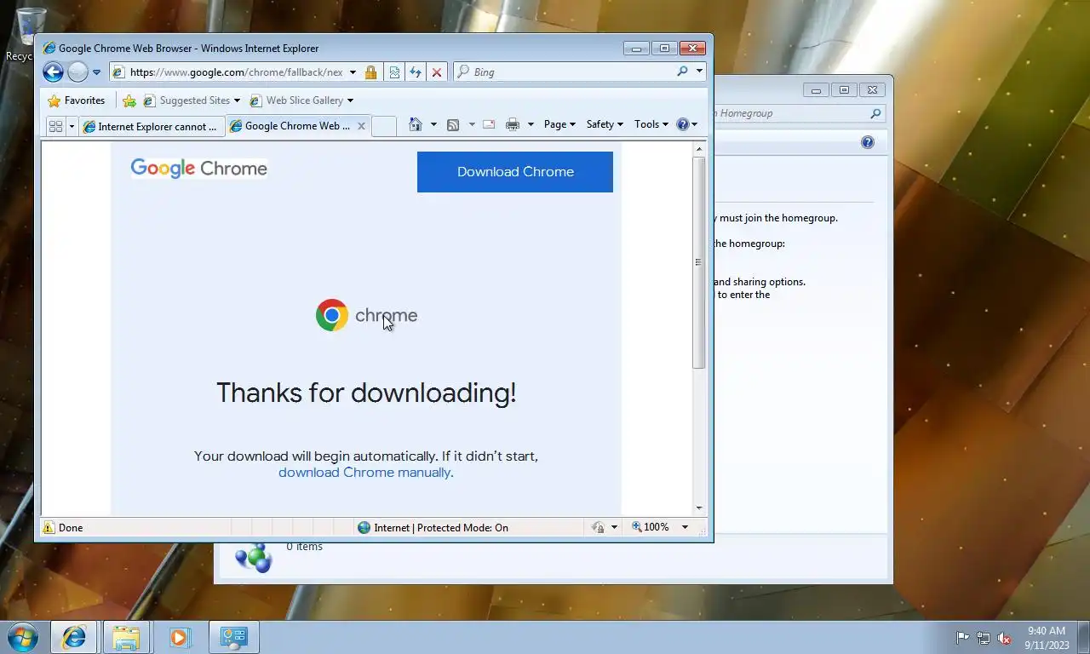The height and width of the screenshot is (654, 1090).
Task: Click the 'Thanks for downloading!' heading
Action: pos(366,393)
